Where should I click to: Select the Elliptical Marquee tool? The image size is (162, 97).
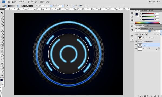(2, 16)
